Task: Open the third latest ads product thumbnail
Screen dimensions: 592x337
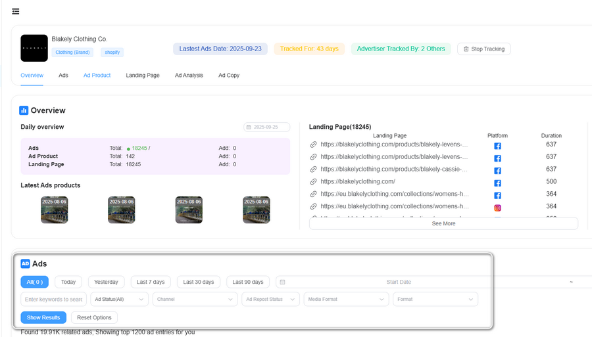Action: (x=189, y=210)
